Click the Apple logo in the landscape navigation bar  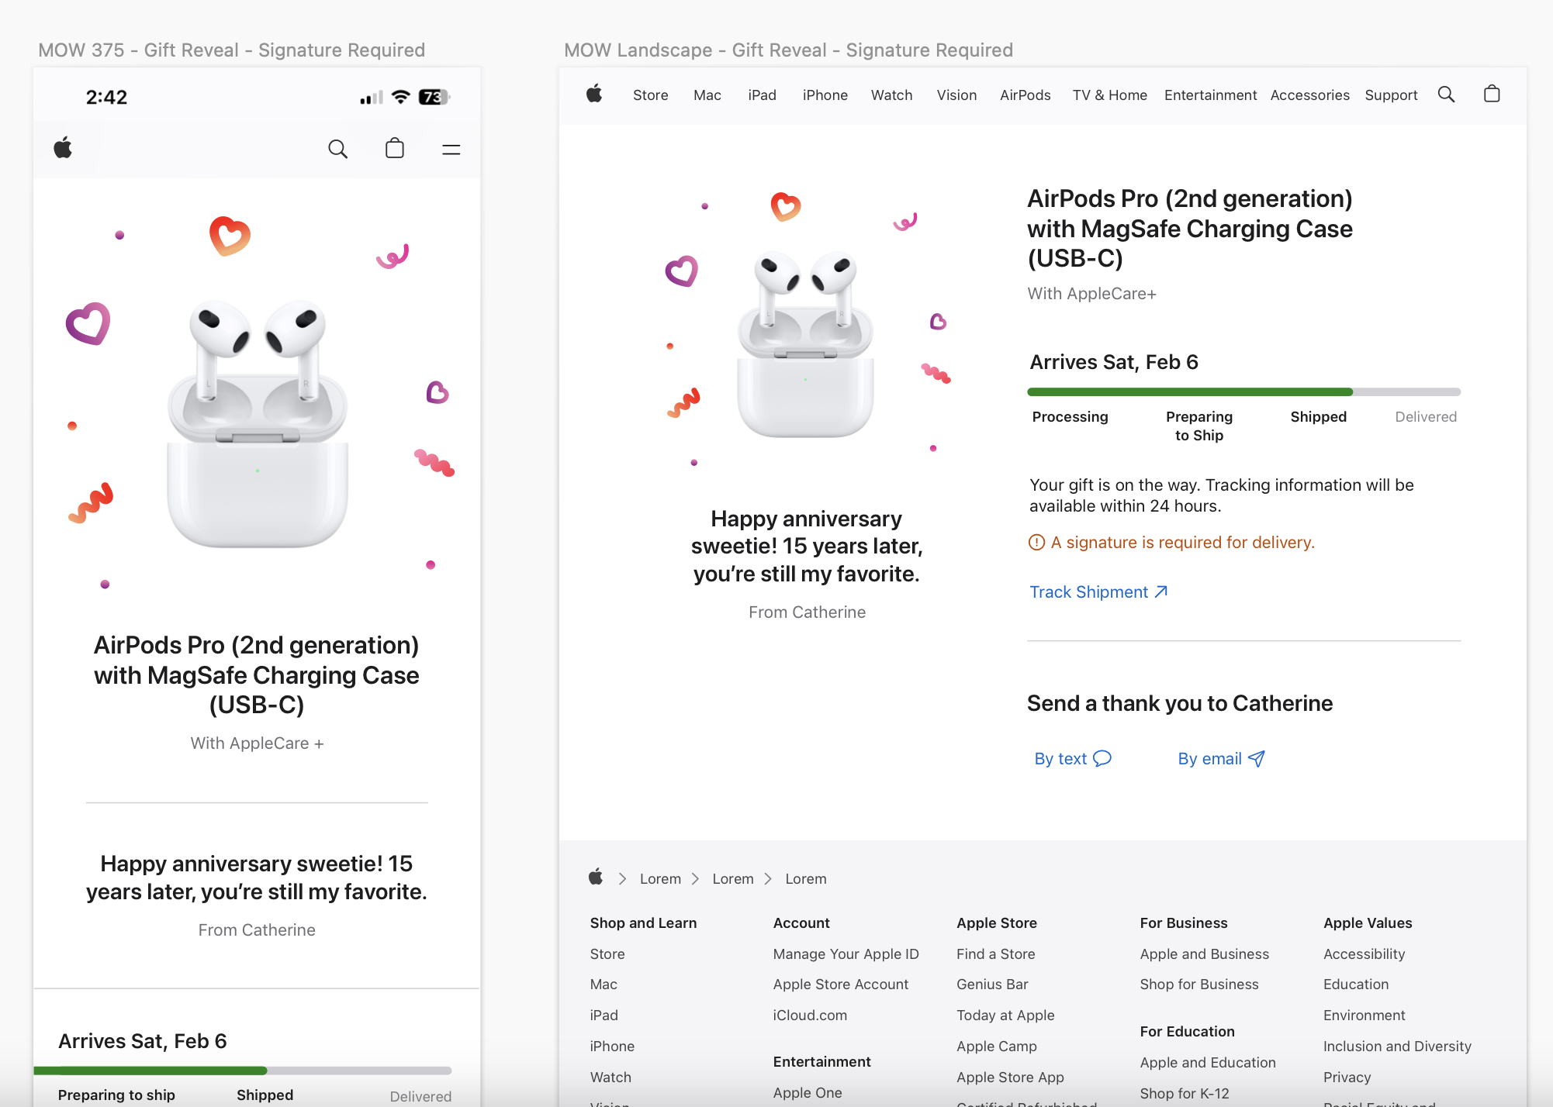[x=594, y=94]
